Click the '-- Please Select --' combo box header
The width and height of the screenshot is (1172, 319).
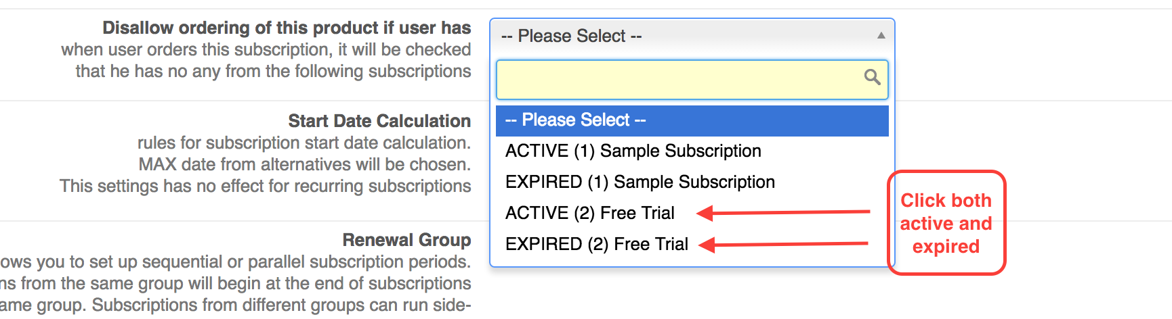click(677, 36)
